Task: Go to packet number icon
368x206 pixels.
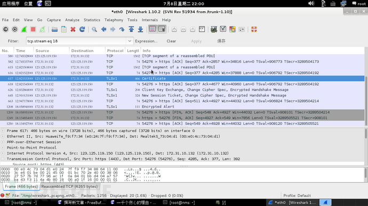Action: [x=122, y=29]
